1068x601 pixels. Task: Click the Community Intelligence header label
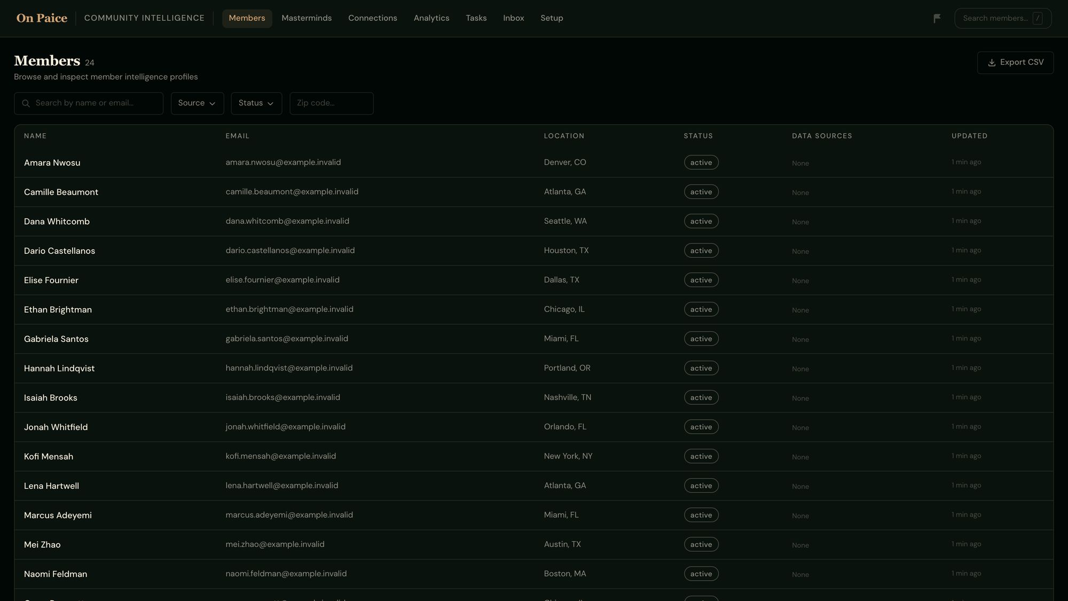coord(144,18)
